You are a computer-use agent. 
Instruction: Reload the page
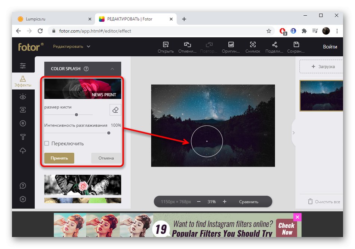40,31
